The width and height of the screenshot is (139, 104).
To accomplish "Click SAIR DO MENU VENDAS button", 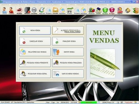I will coord(68,74).
